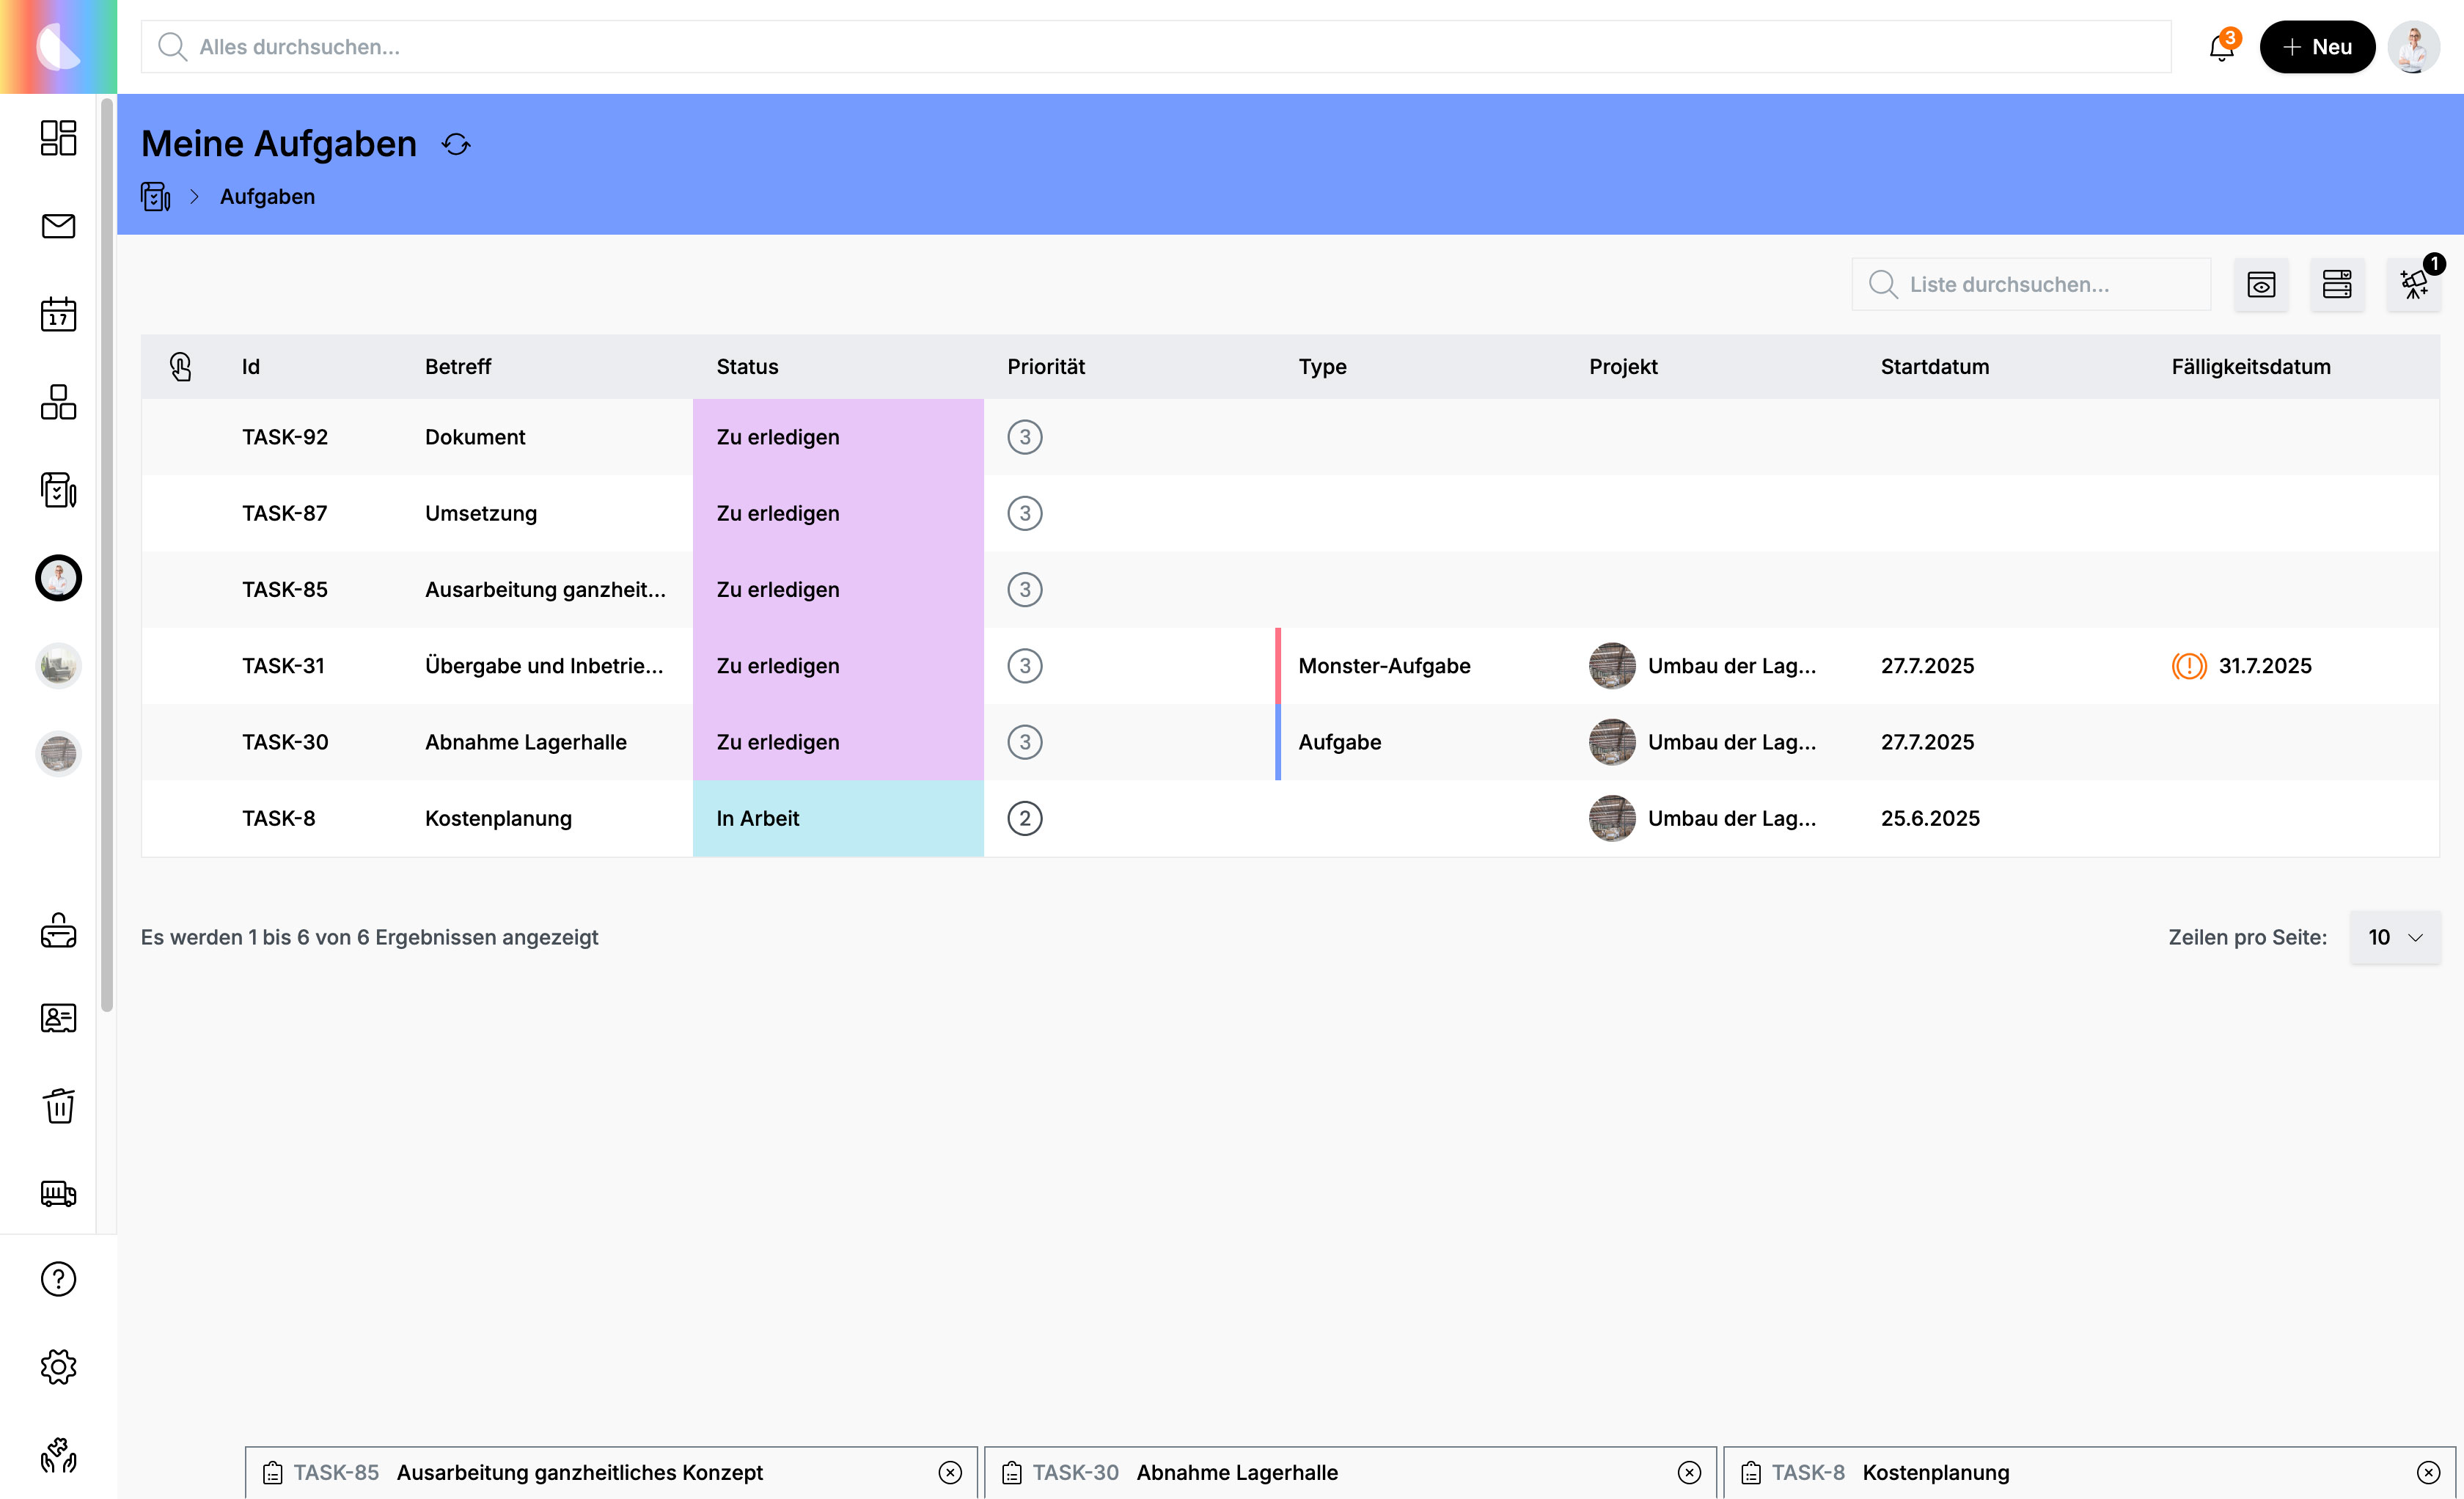
Task: Toggle the row layout view button
Action: pyautogui.click(x=2337, y=285)
